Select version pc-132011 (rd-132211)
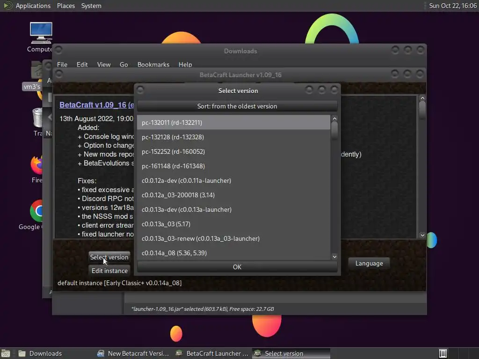 (233, 122)
